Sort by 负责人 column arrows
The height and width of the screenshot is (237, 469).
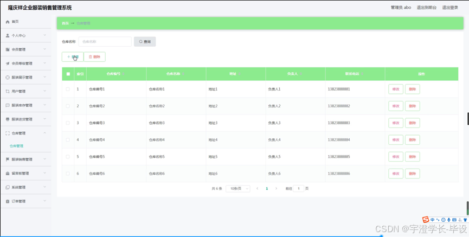coord(301,74)
